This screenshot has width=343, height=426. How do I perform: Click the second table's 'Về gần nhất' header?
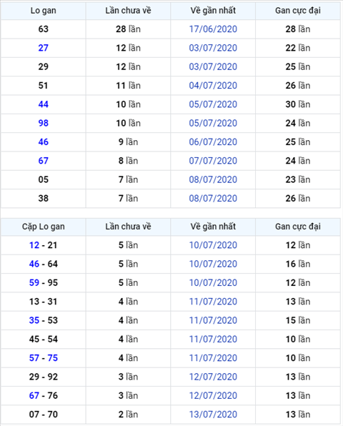tap(213, 227)
